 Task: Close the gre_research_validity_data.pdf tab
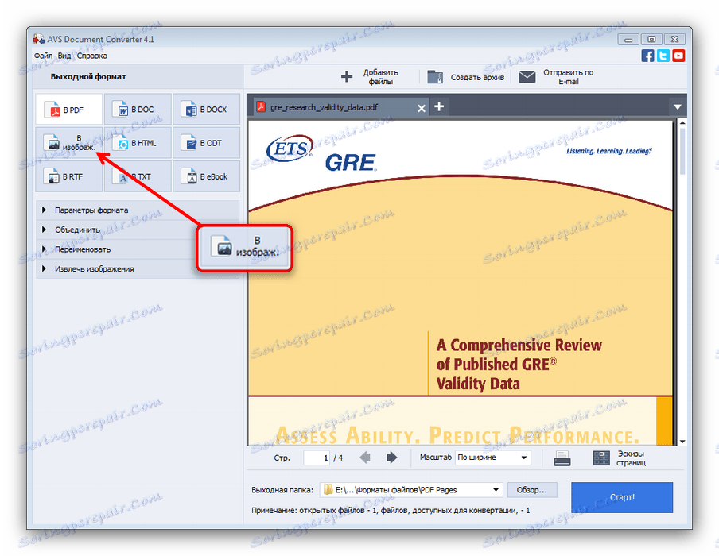(422, 108)
